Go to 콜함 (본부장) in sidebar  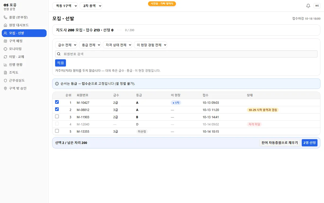click(x=24, y=17)
